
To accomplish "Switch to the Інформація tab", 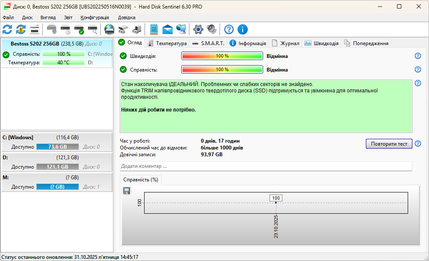I will [248, 43].
